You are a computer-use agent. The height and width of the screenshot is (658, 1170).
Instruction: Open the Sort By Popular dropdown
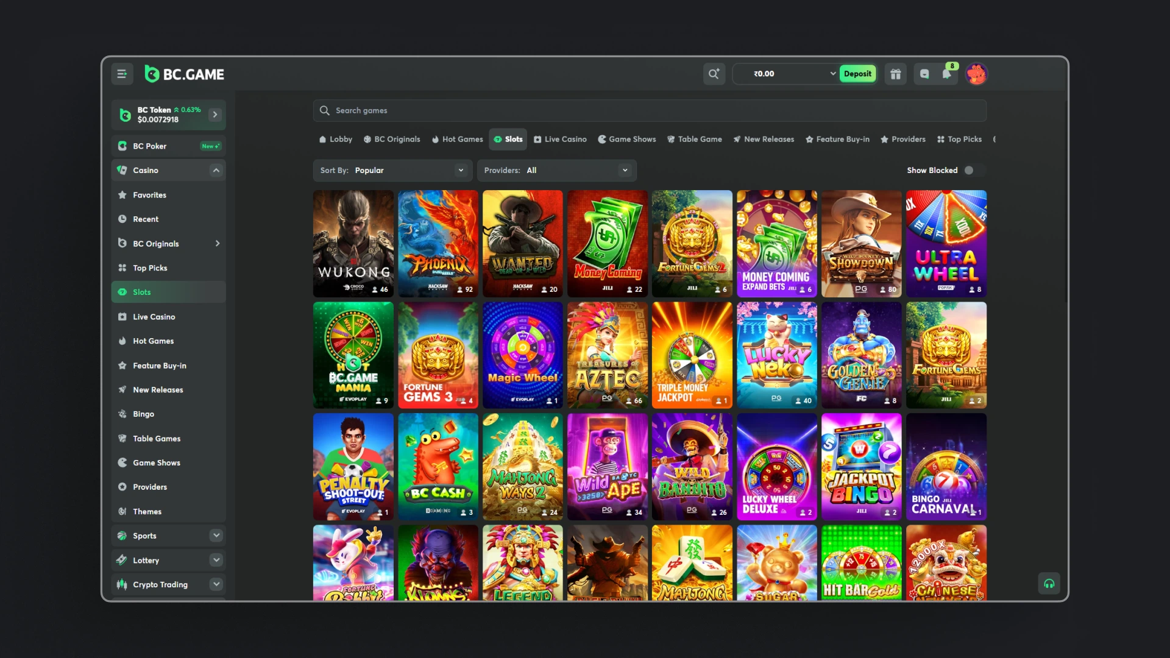(392, 171)
